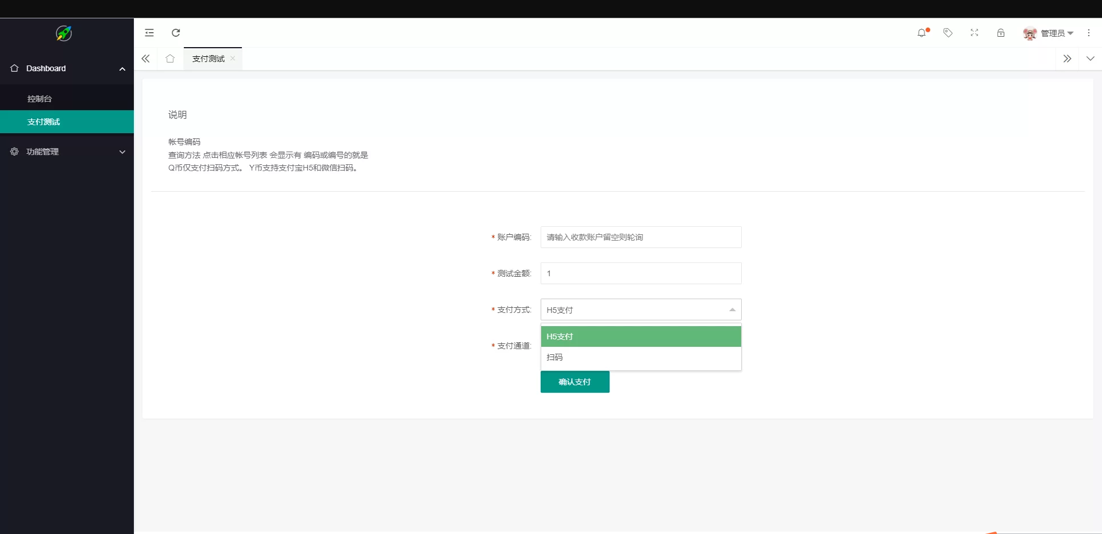Open the vertical three-dot more menu
This screenshot has width=1102, height=534.
1089,33
